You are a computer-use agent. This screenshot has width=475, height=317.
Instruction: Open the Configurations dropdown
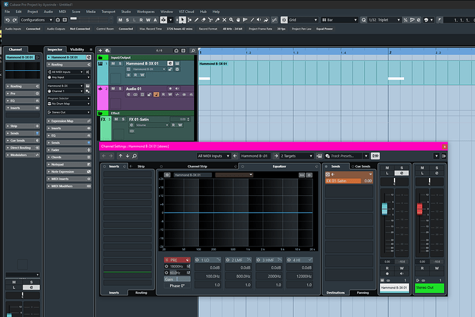[36, 20]
